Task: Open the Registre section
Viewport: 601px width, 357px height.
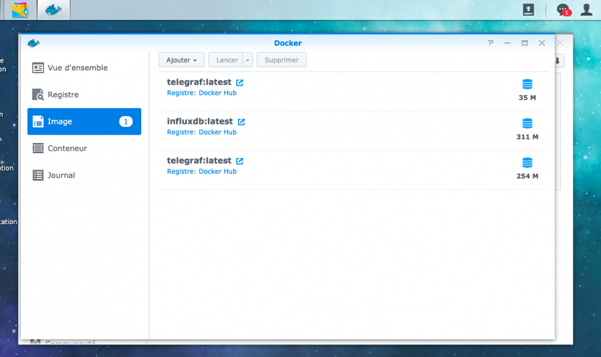Action: [84, 95]
